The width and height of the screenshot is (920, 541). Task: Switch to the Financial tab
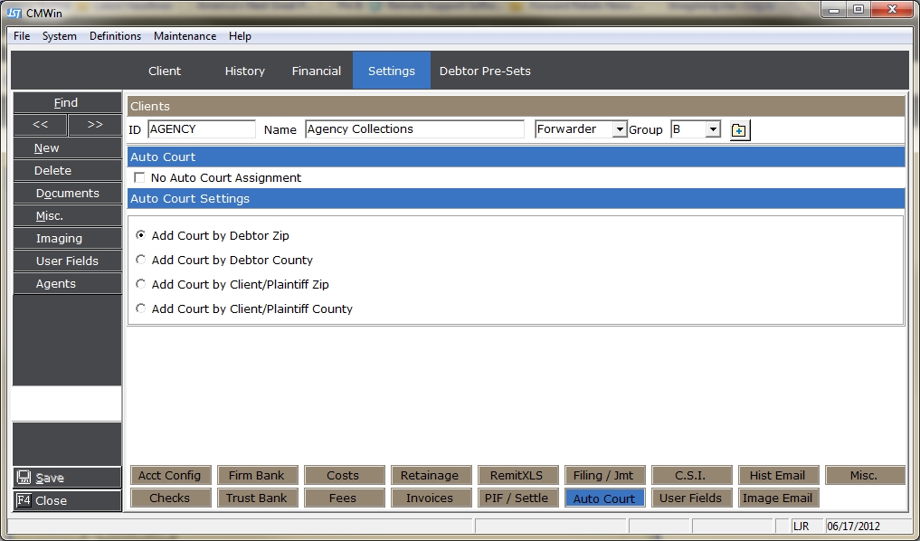click(316, 71)
